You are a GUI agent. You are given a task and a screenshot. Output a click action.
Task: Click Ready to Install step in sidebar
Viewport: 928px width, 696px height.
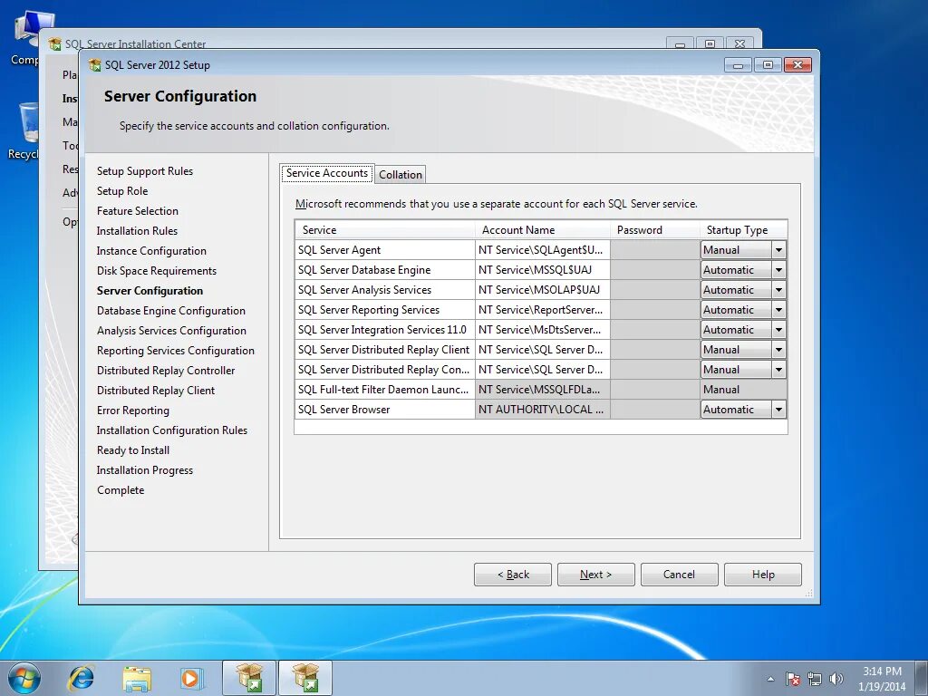pos(133,450)
